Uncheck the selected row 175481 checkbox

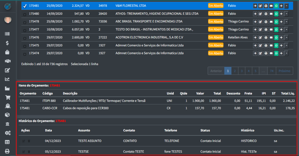click(x=25, y=6)
